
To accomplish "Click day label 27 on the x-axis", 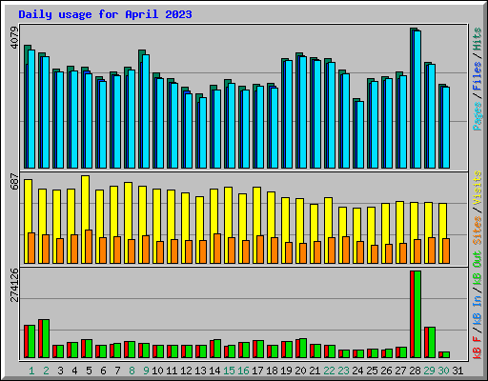I will click(400, 371).
